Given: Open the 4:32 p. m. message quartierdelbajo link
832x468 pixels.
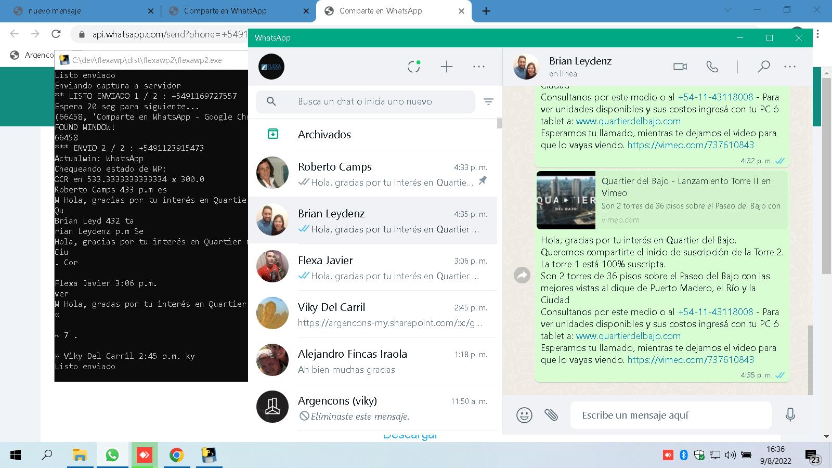Looking at the screenshot, I should [x=628, y=121].
